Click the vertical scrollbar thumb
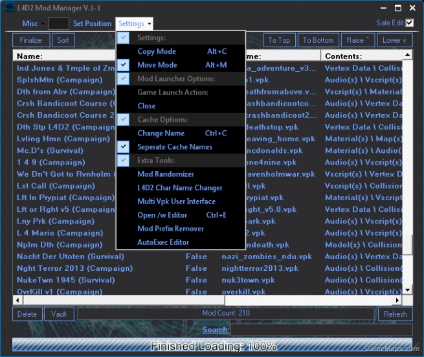 [407, 245]
